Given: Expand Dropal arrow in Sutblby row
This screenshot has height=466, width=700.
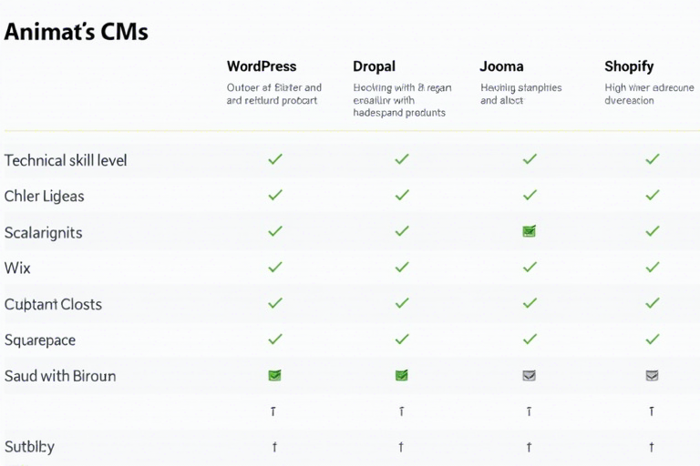Looking at the screenshot, I should (x=401, y=447).
